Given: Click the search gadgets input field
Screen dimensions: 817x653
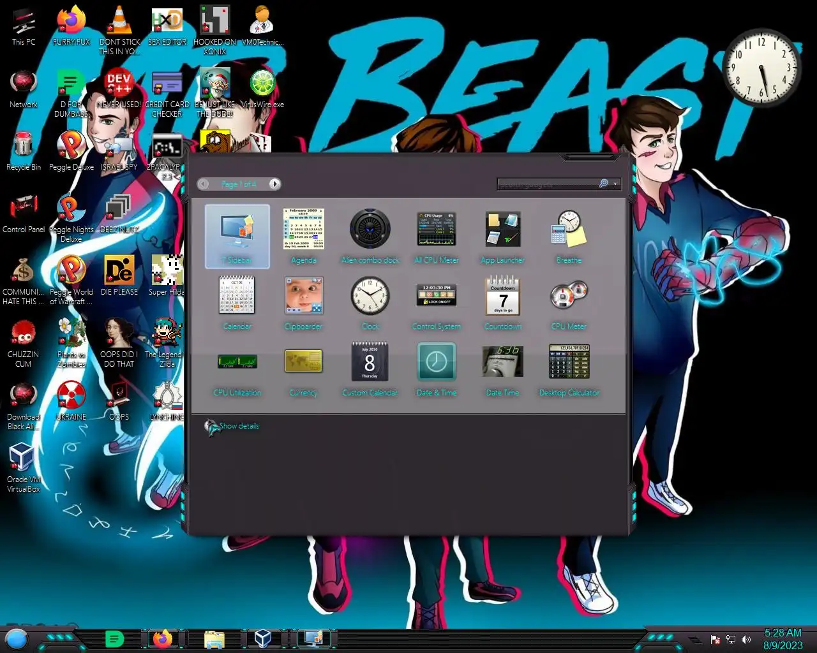Looking at the screenshot, I should tap(547, 184).
